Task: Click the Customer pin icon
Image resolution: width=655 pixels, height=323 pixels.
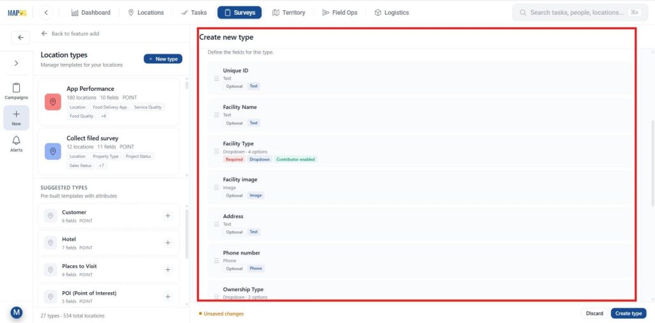Action: coord(51,216)
